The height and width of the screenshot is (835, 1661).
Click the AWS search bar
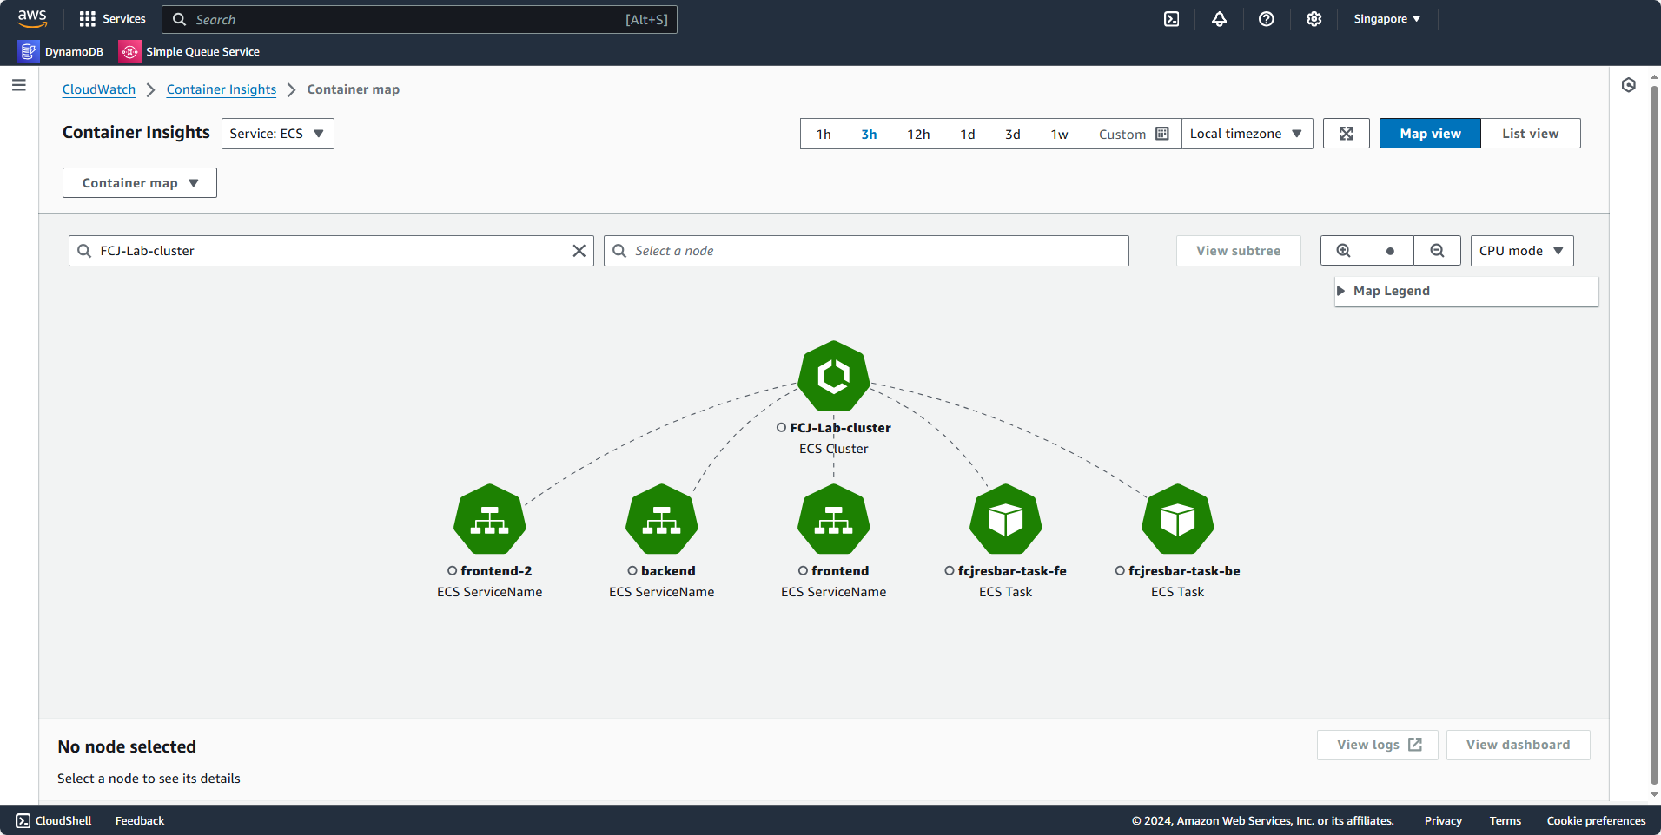coord(420,19)
